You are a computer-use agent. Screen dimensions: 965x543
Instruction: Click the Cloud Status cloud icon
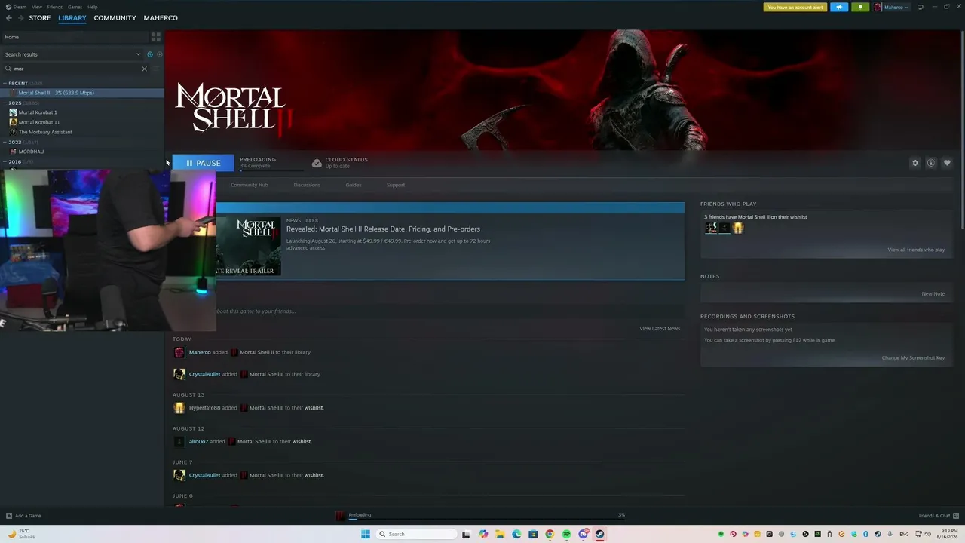click(x=317, y=163)
